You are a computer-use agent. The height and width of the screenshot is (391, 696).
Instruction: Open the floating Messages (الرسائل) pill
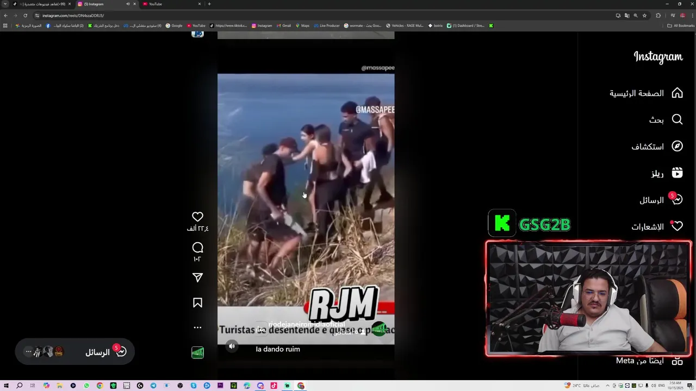click(x=74, y=352)
